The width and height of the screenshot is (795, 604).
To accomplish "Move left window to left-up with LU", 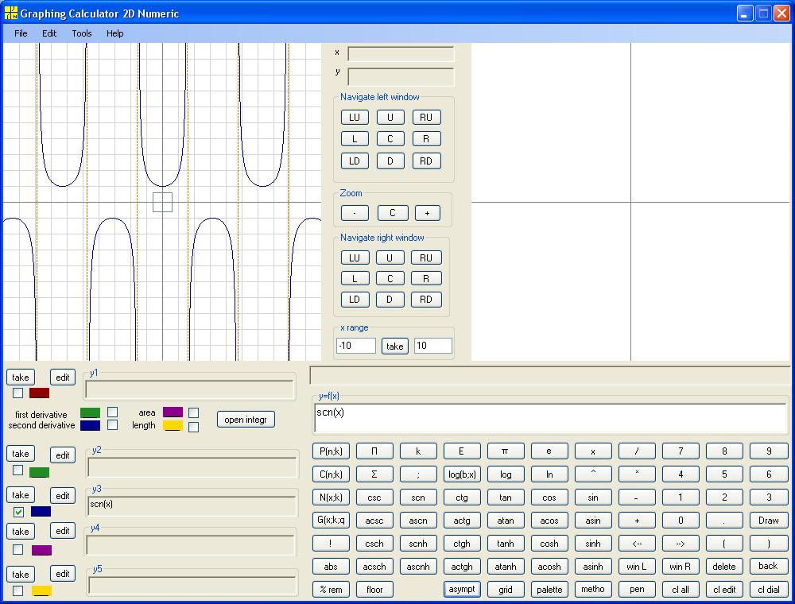I will (x=355, y=118).
